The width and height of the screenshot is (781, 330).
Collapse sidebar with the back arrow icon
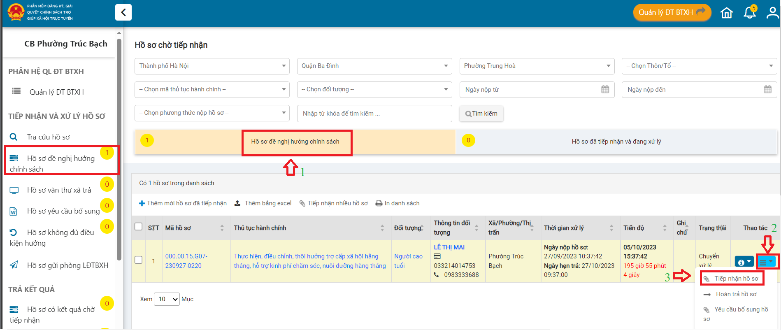tap(123, 12)
